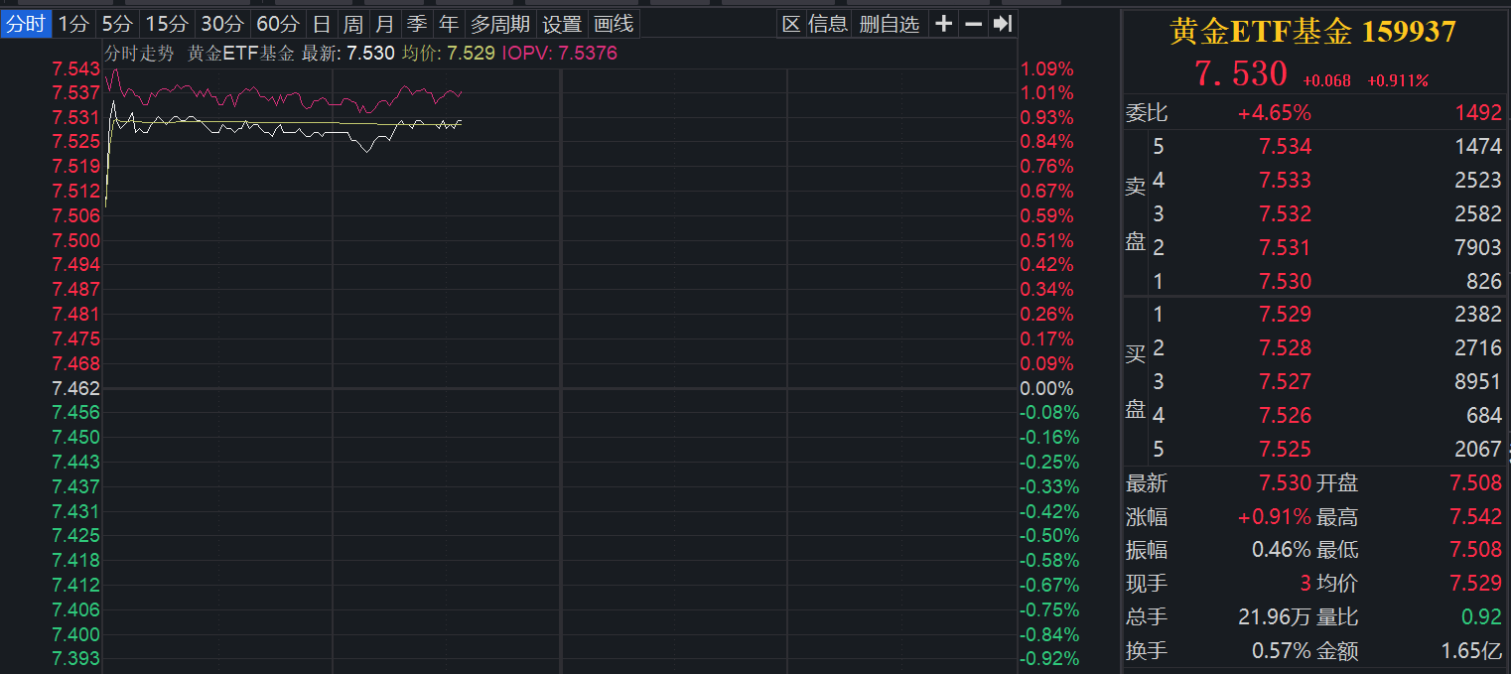Open the 设置 (settings) panel
This screenshot has height=674, width=1511.
pyautogui.click(x=562, y=24)
